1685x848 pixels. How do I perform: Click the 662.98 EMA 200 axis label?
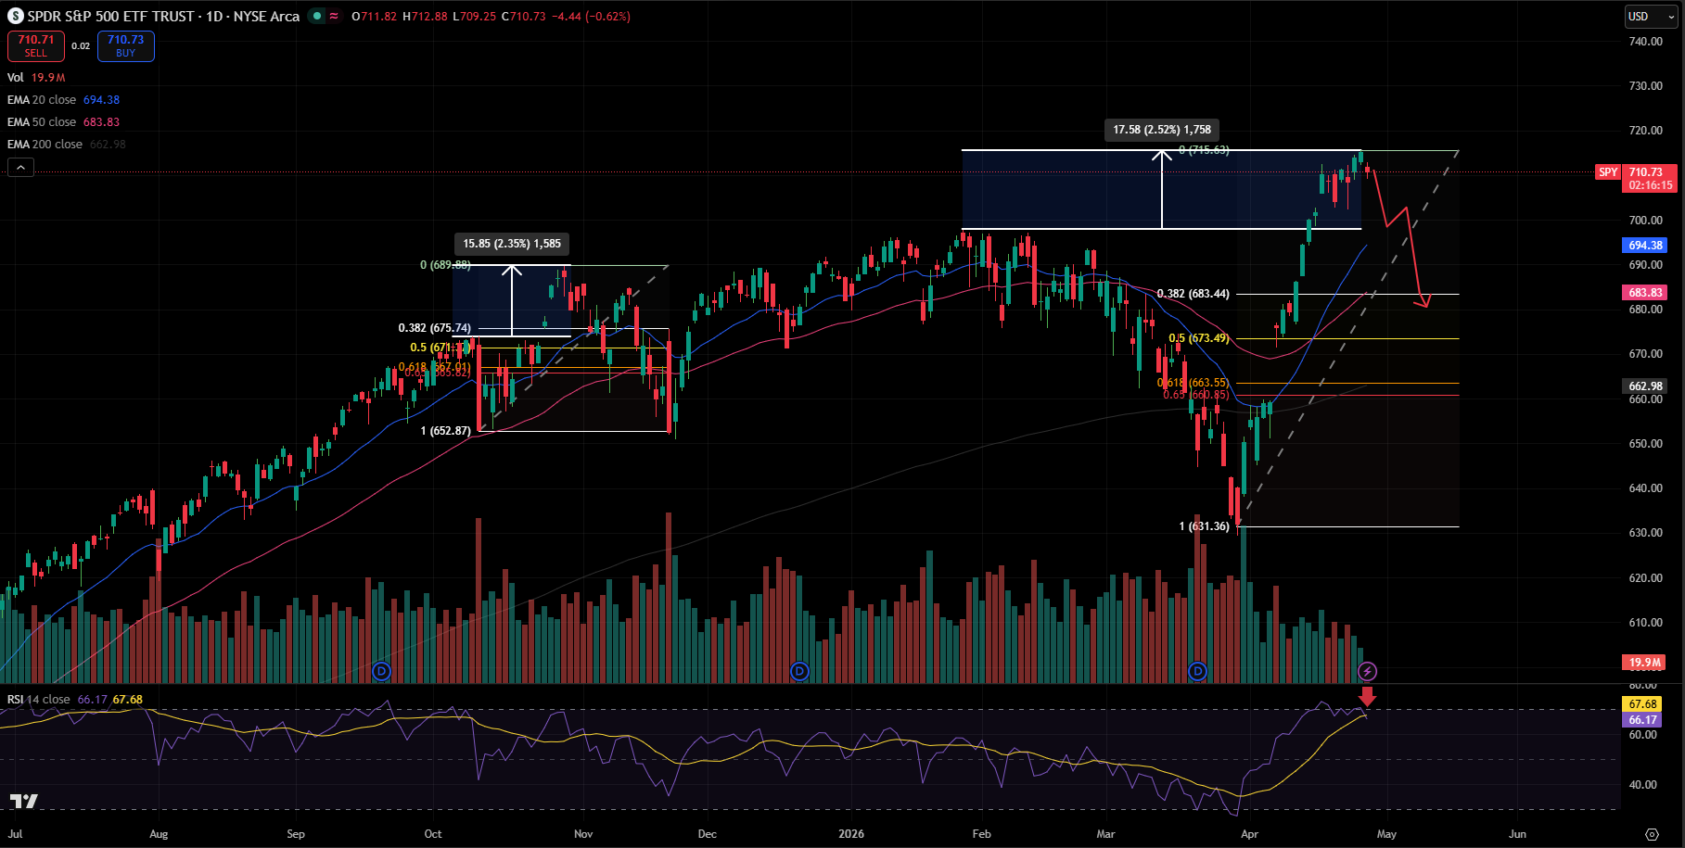[x=1646, y=386]
